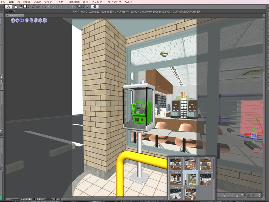Select the object horizontal rotation manipulator icon
The width and height of the screenshot is (269, 202).
(x=40, y=21)
